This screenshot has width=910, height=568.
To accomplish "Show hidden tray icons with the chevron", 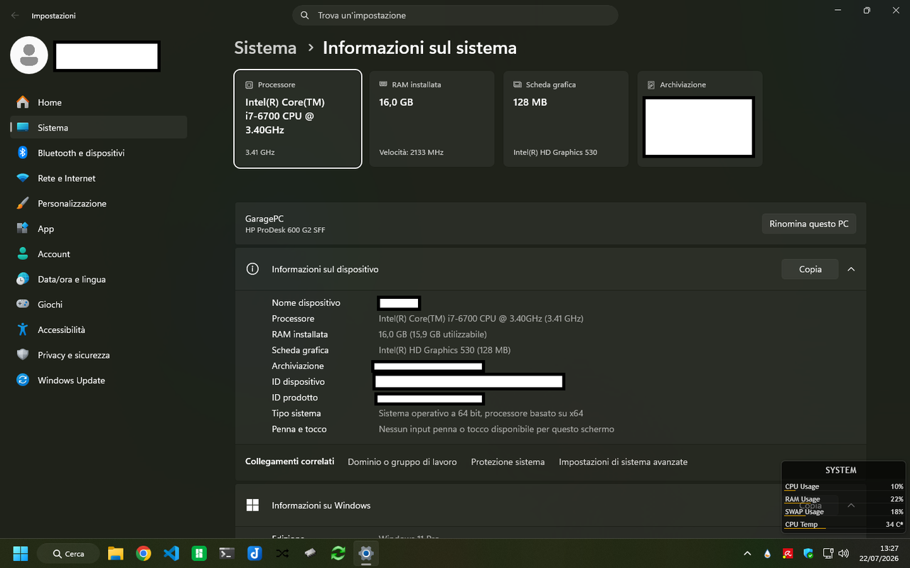I will point(747,553).
